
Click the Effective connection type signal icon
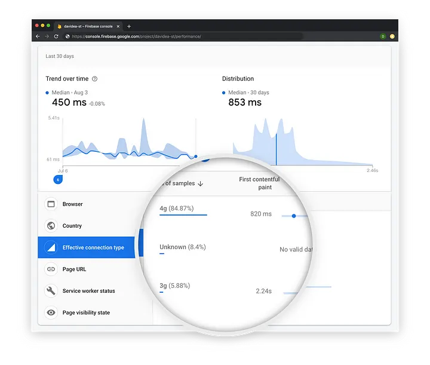click(x=51, y=247)
